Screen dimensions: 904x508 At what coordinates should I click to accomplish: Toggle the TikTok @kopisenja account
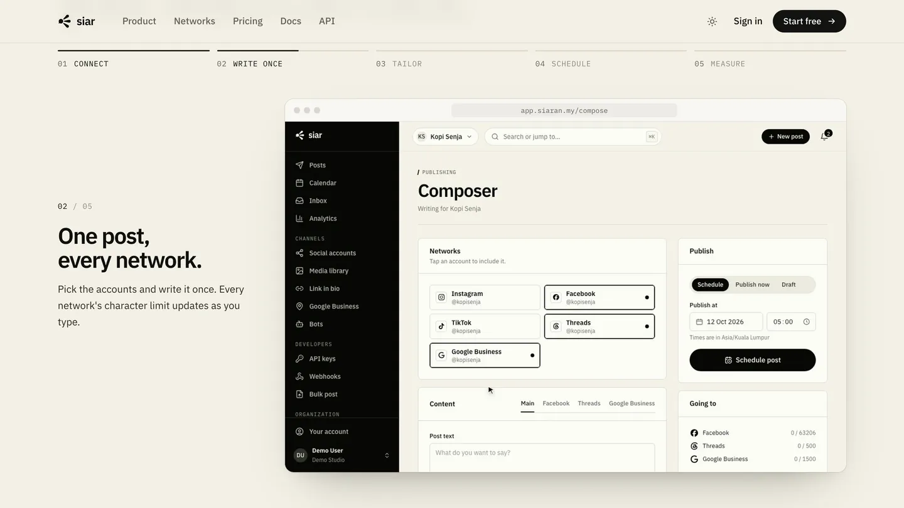coord(485,327)
